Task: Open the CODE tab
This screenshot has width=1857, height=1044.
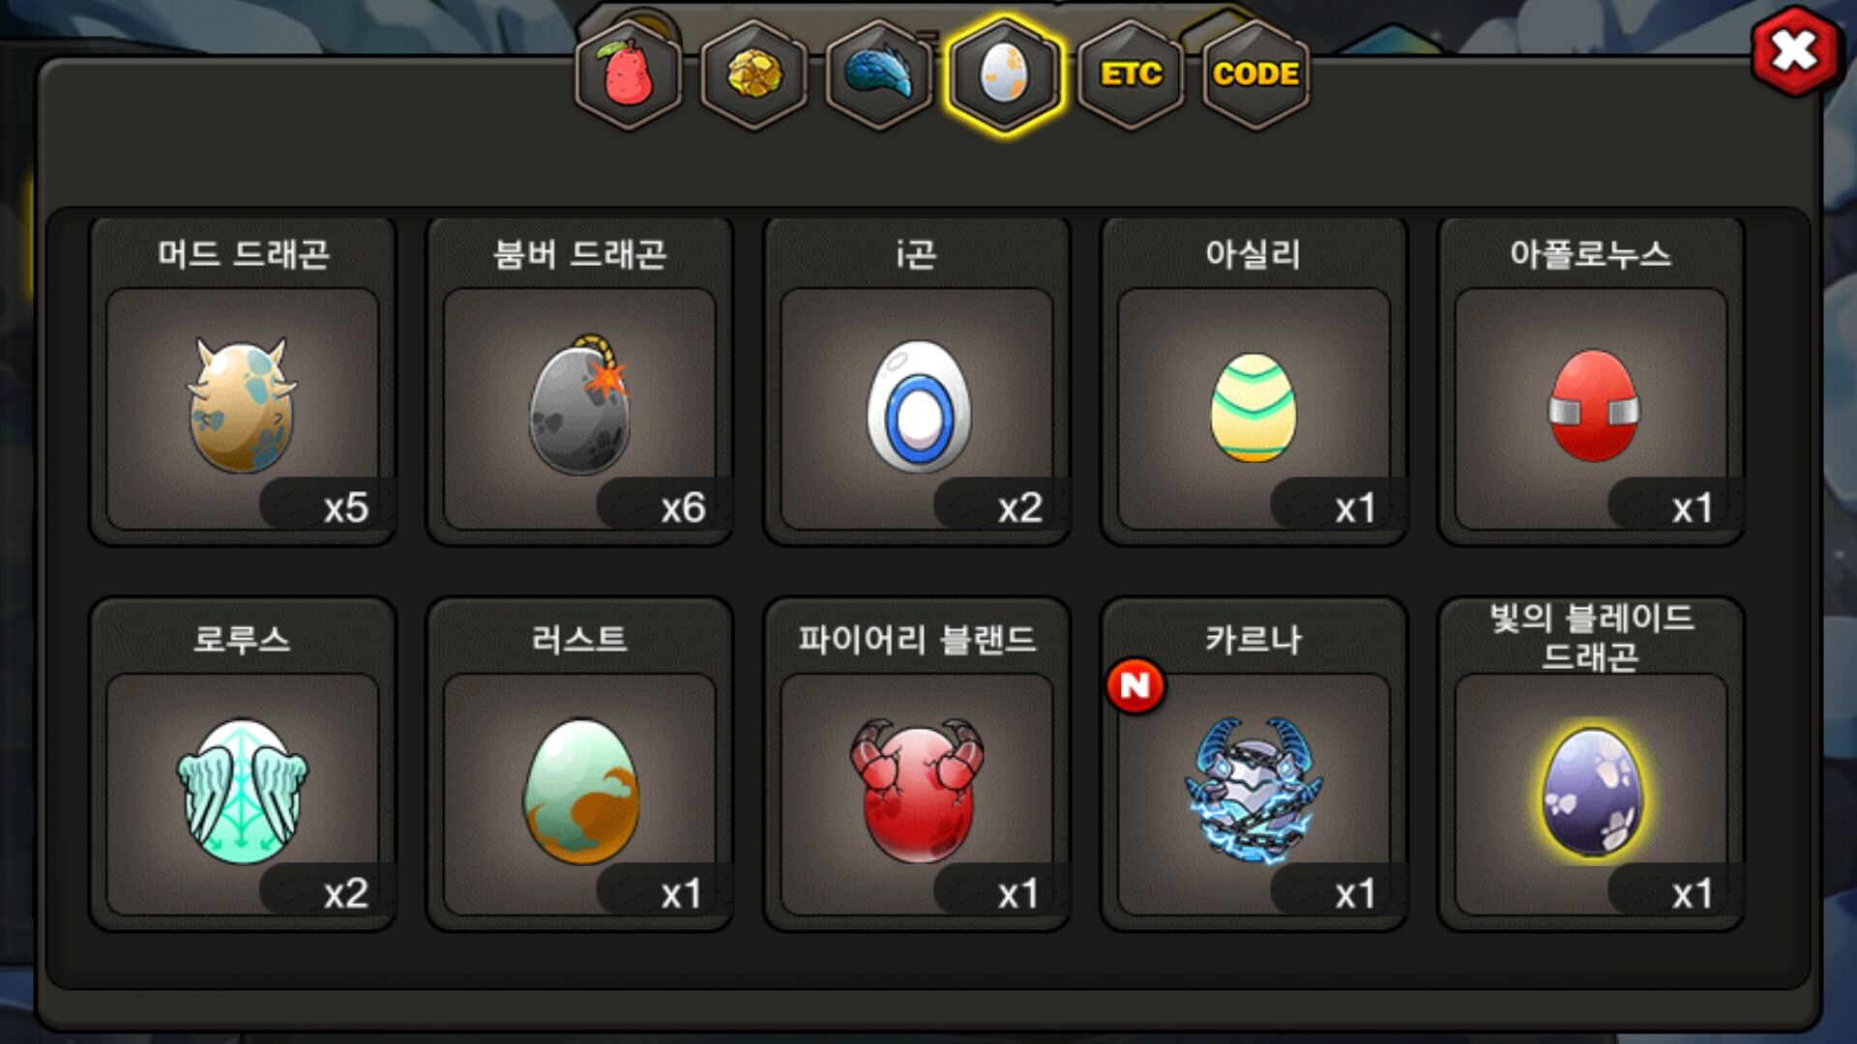Action: click(1255, 73)
